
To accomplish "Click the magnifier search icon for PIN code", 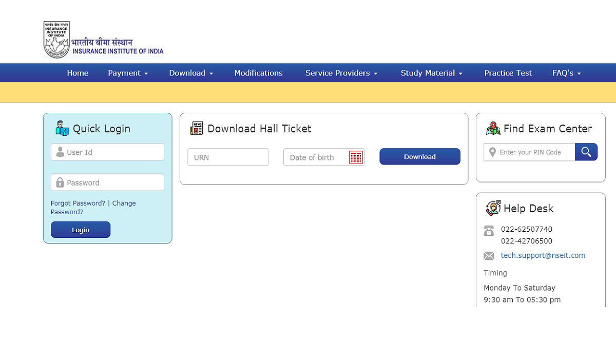I will pyautogui.click(x=586, y=152).
